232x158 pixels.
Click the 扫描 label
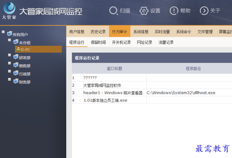click(125, 11)
